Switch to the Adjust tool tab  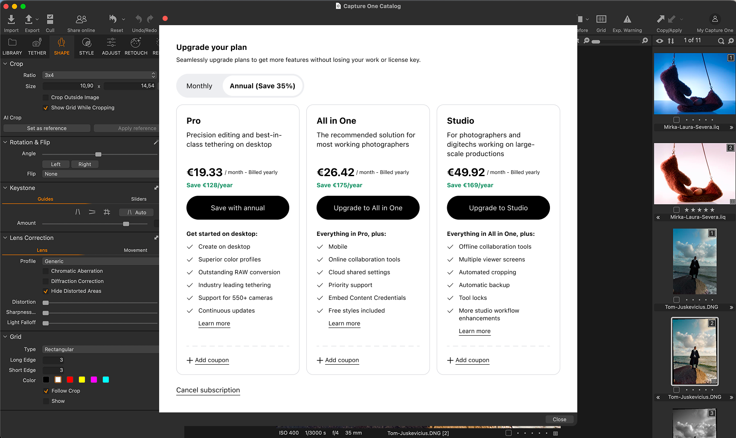point(111,46)
